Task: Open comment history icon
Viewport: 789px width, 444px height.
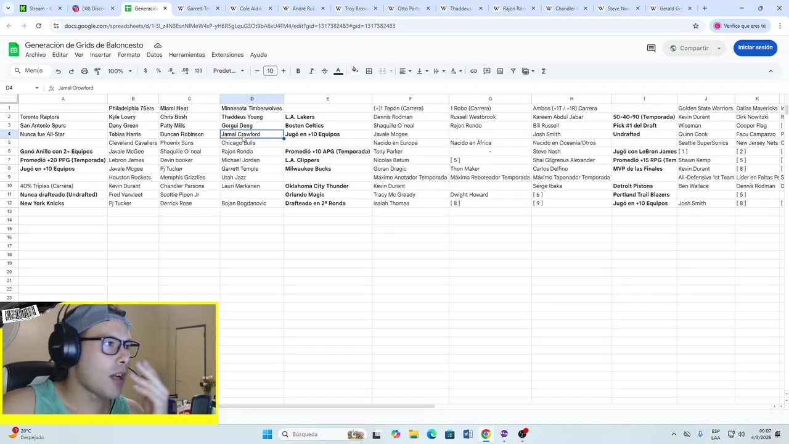Action: 651,48
